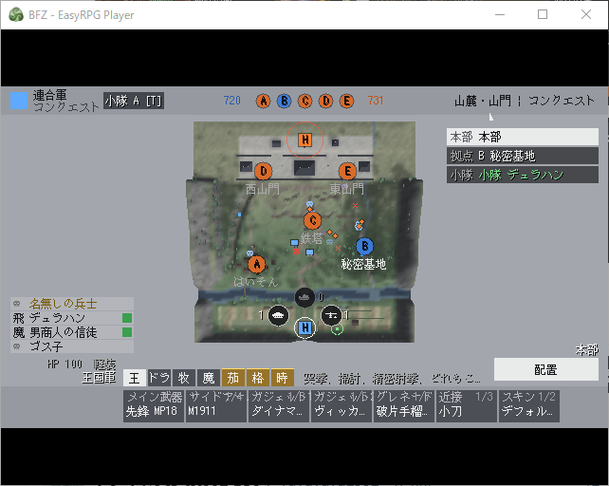Click flag D indicator in top bar
This screenshot has height=486, width=609.
(x=326, y=101)
